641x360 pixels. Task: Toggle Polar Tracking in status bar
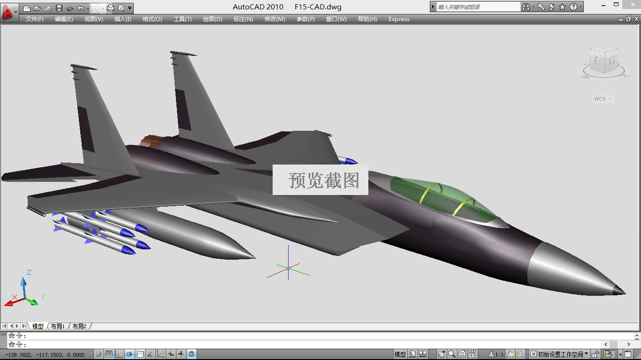(129, 354)
